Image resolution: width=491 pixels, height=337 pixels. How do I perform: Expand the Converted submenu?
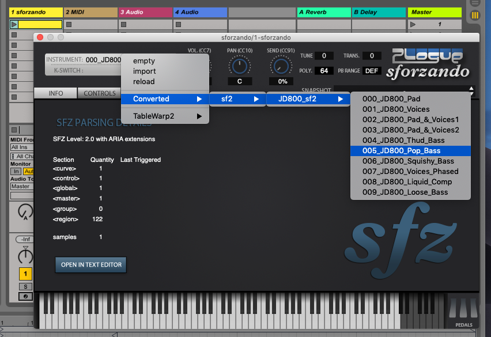[165, 99]
